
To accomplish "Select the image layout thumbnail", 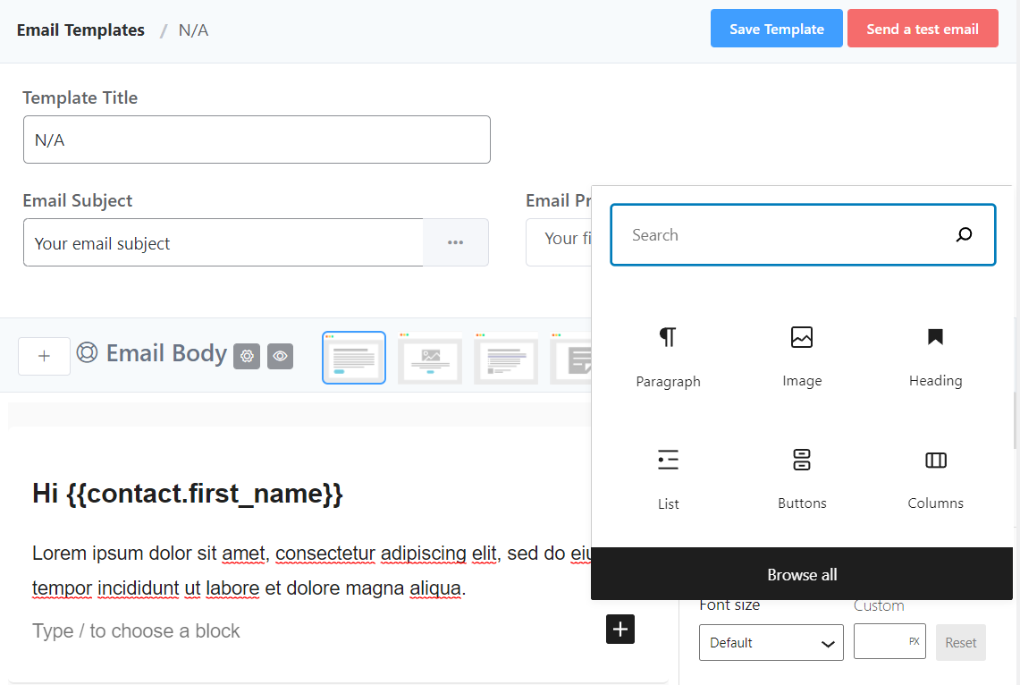I will (430, 358).
